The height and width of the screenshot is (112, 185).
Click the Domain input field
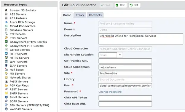(x=125, y=30)
